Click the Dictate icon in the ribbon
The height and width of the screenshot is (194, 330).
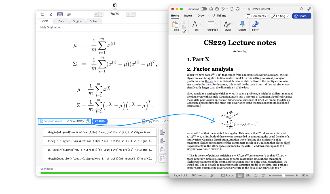242,26
